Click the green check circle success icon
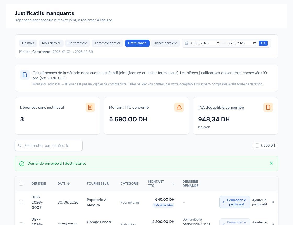293x225 pixels. 22,164
